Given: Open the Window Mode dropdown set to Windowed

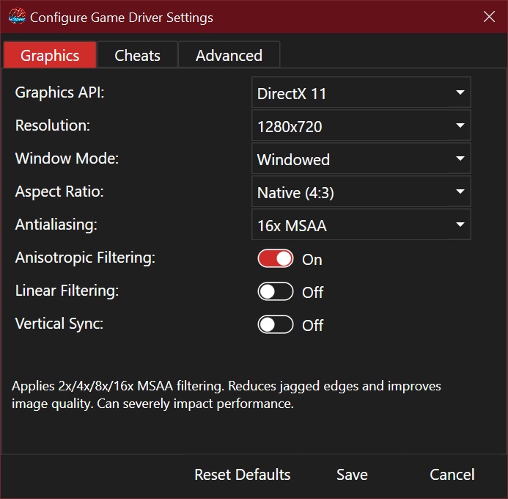Looking at the screenshot, I should pos(361,159).
